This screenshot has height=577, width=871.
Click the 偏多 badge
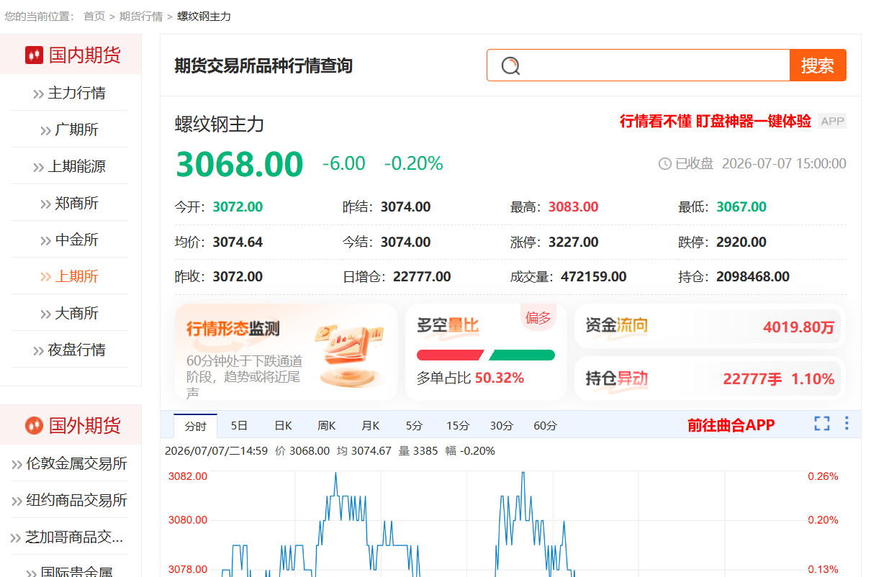click(x=538, y=318)
